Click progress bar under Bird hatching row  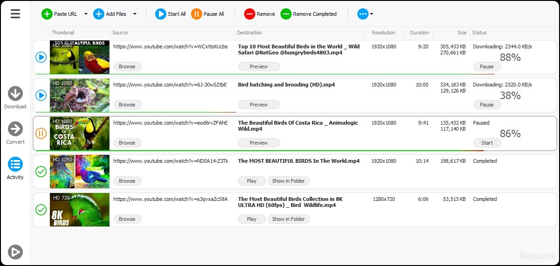tap(135, 112)
